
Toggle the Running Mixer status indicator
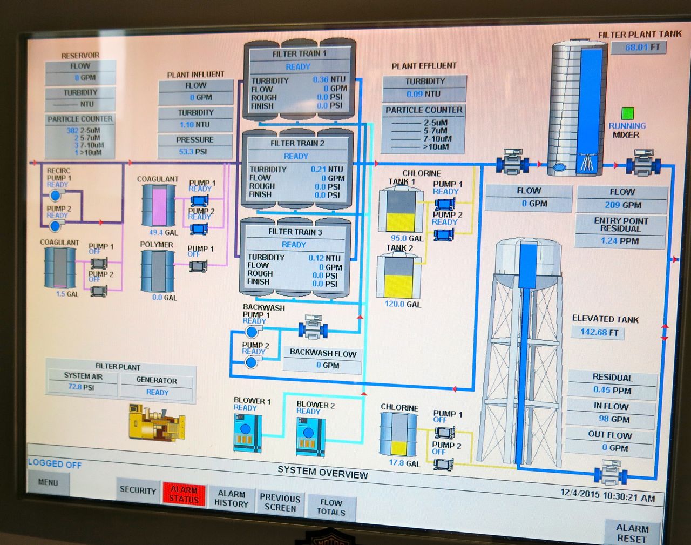(628, 113)
